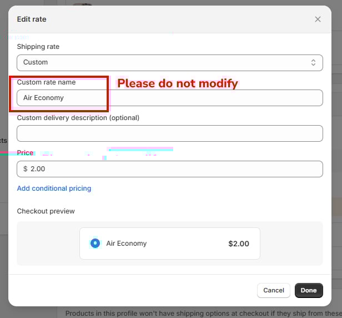The height and width of the screenshot is (318, 342).
Task: Click the Custom rate name label
Action: click(46, 82)
